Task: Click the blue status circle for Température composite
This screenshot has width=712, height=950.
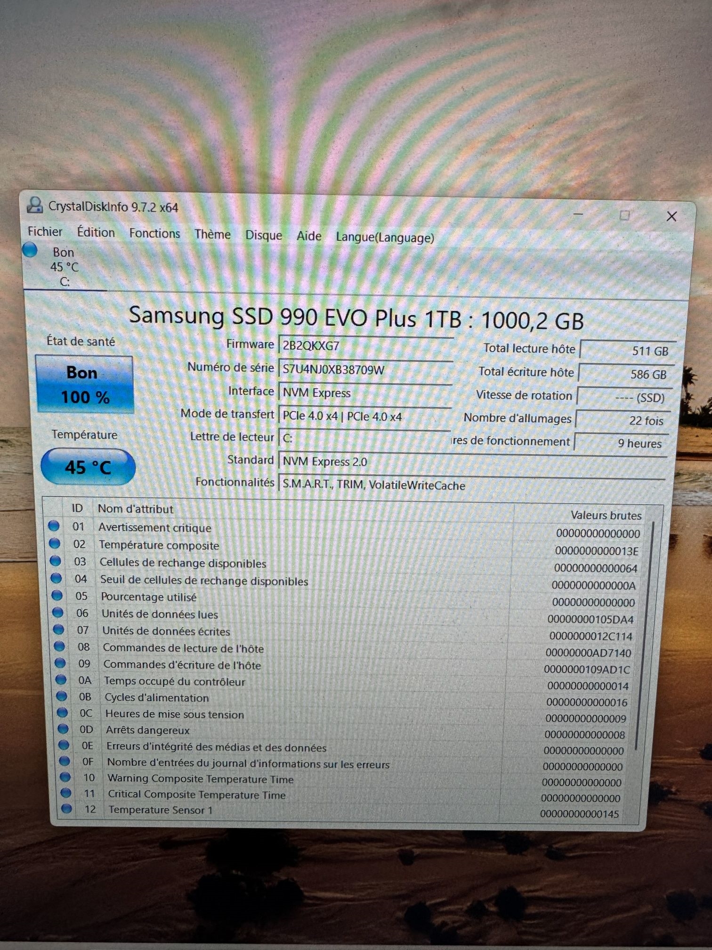Action: coord(55,543)
